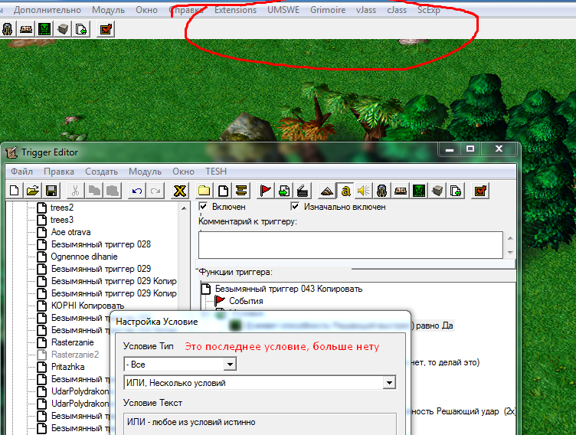The width and height of the screenshot is (576, 435).
Task: Toggle the Изначально включен checkbox
Action: click(295, 206)
